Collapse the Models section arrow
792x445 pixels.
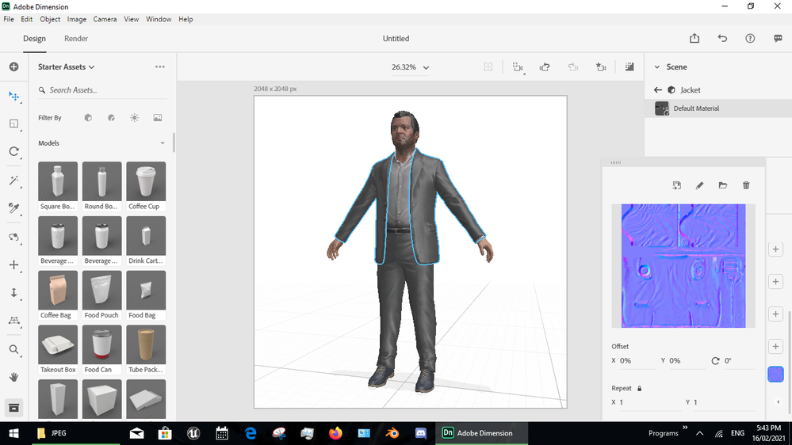click(163, 143)
